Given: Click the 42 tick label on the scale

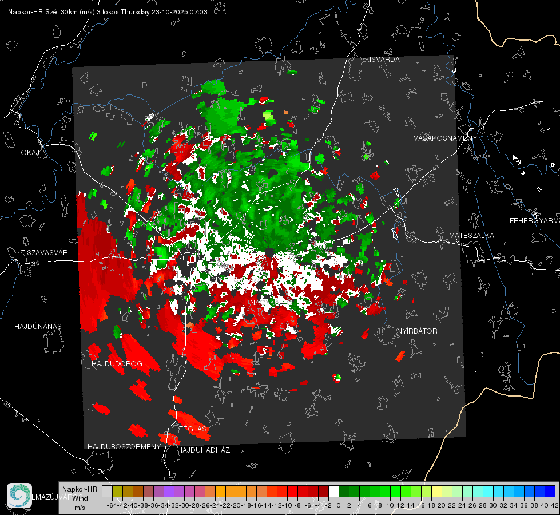Looking at the screenshot, I should coord(555,505).
